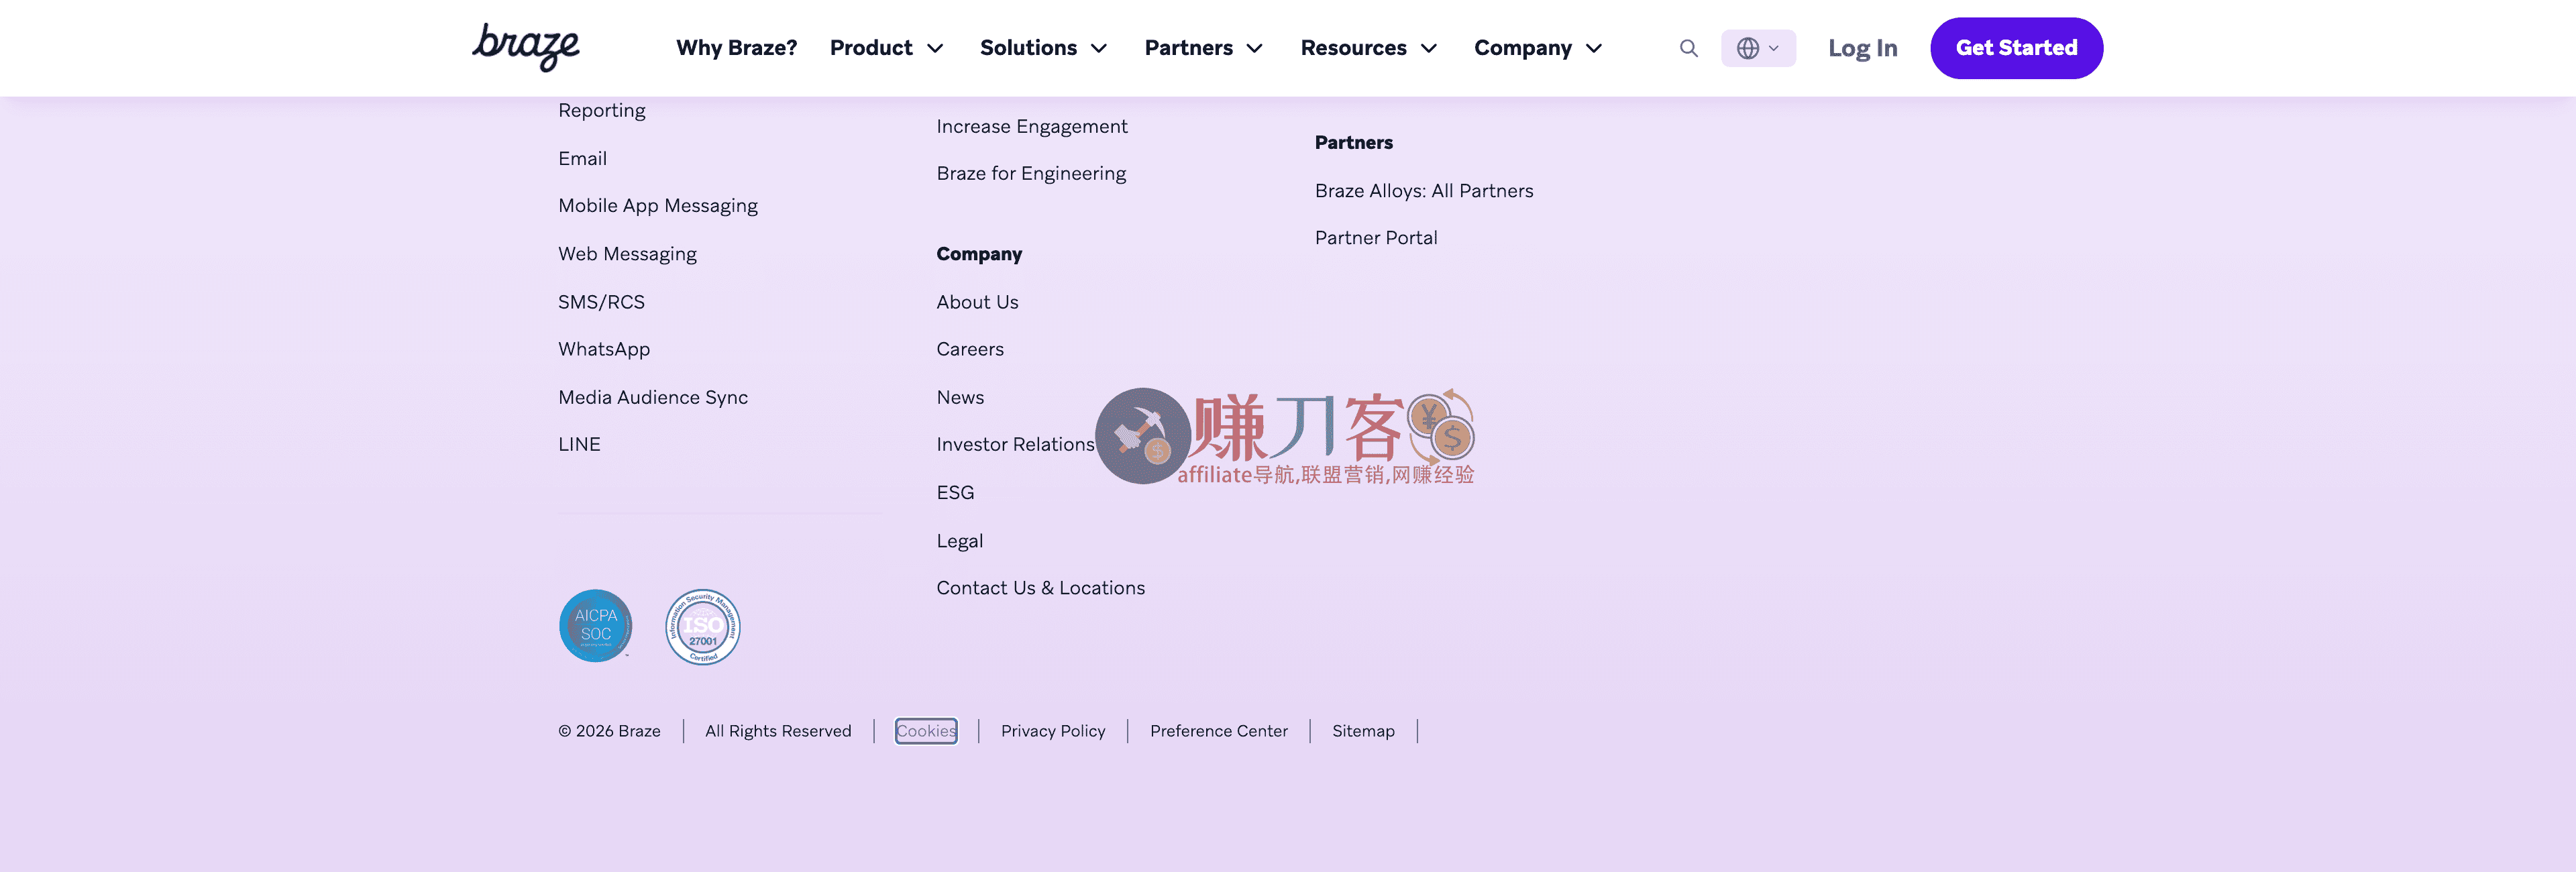
Task: Open the Partners navigation menu
Action: (x=1203, y=48)
